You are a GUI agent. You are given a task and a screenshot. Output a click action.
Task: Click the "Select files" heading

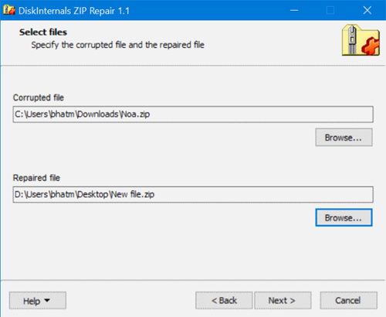43,32
